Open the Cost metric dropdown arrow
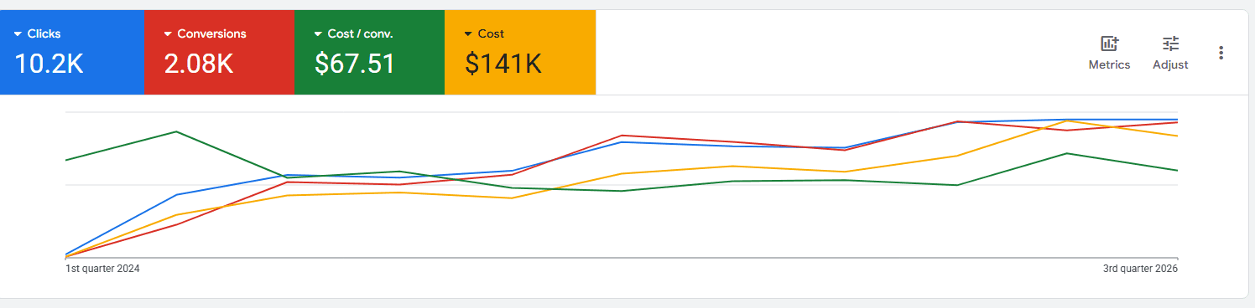 (x=468, y=34)
